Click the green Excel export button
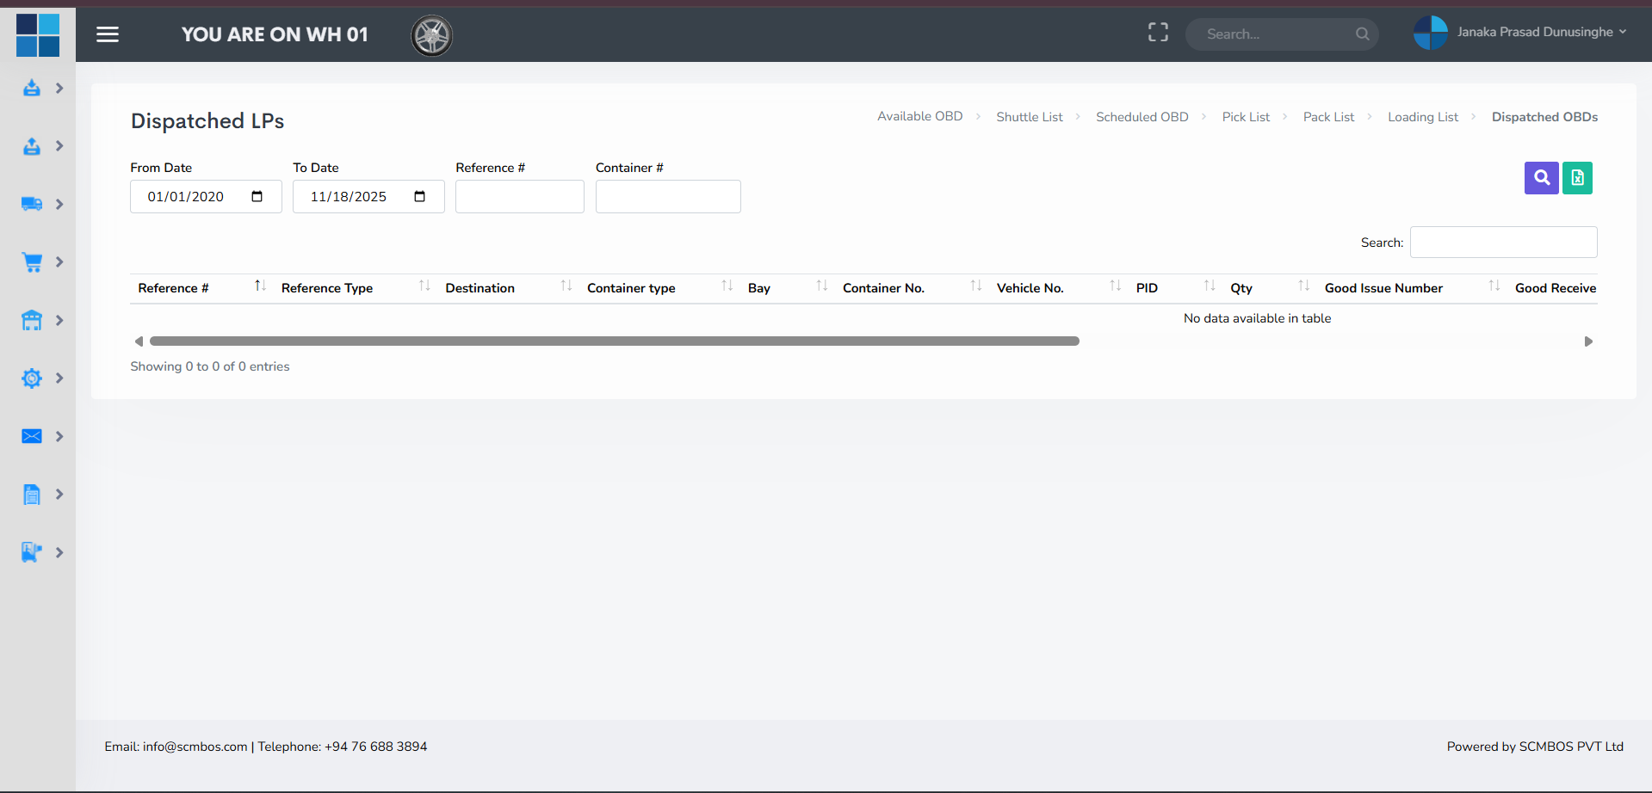The image size is (1652, 793). coord(1577,178)
